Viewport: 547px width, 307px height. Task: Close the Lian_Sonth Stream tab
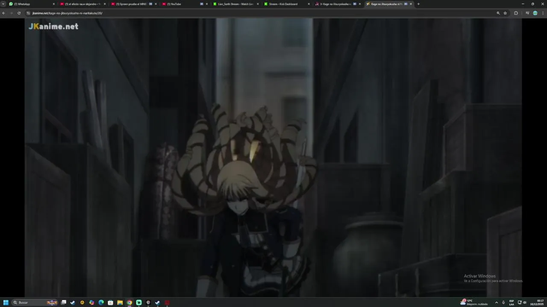[x=258, y=4]
